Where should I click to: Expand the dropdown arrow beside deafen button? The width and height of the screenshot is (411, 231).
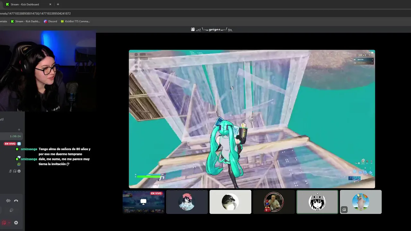tap(9, 223)
